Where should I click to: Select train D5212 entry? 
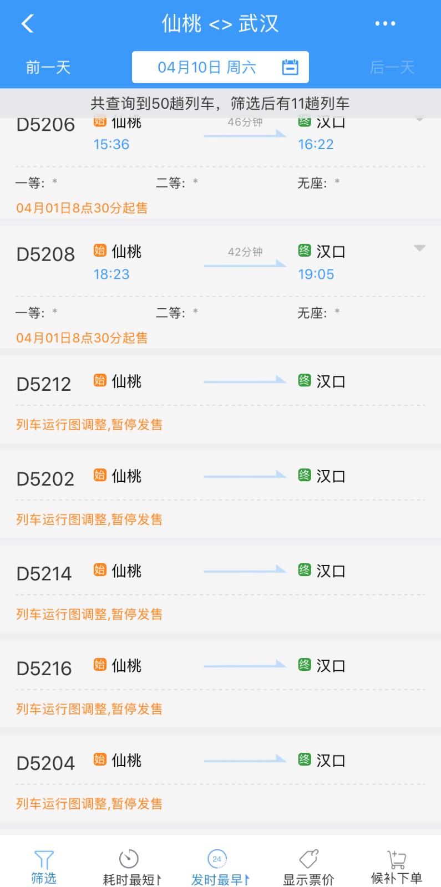[220, 400]
